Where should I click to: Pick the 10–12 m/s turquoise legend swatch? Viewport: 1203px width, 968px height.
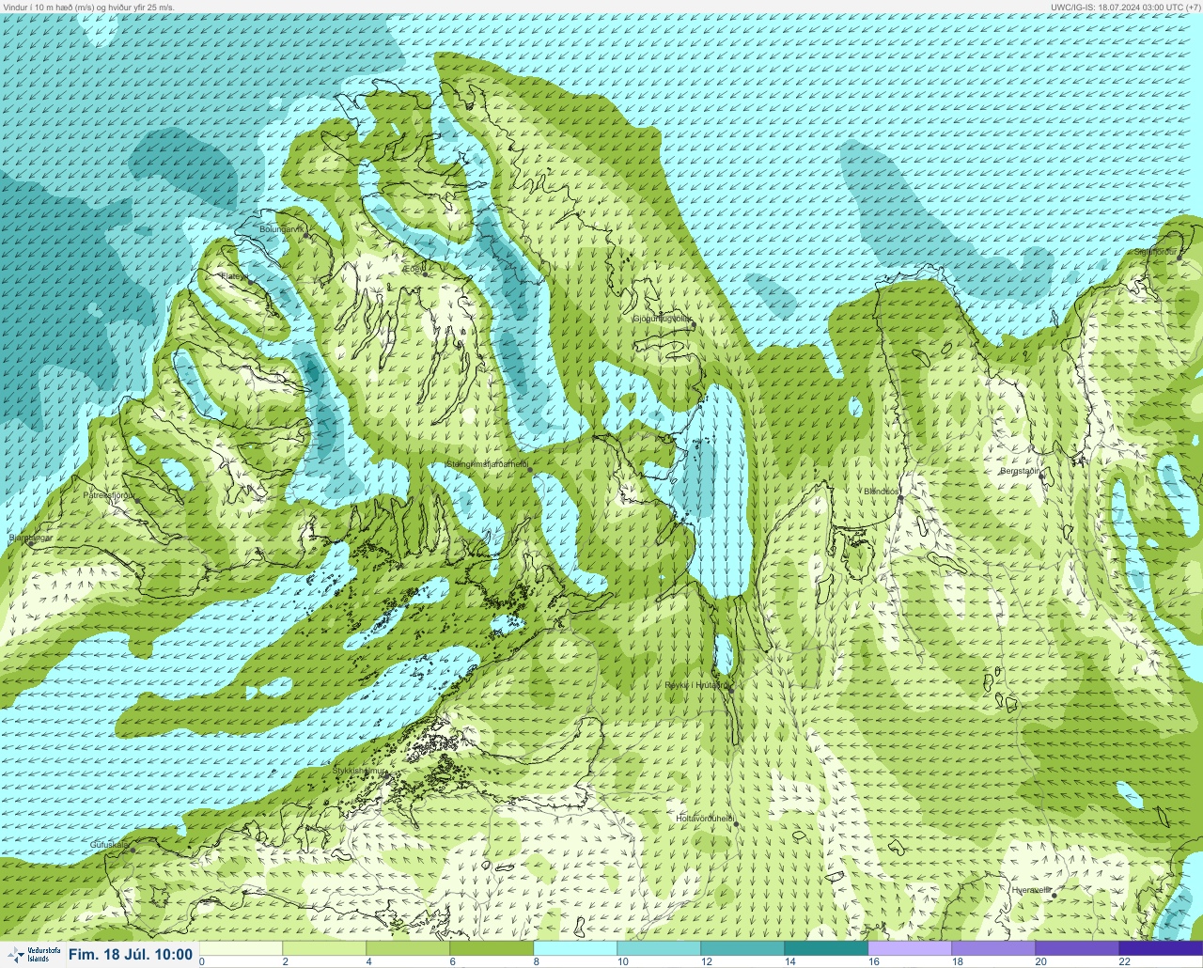659,948
